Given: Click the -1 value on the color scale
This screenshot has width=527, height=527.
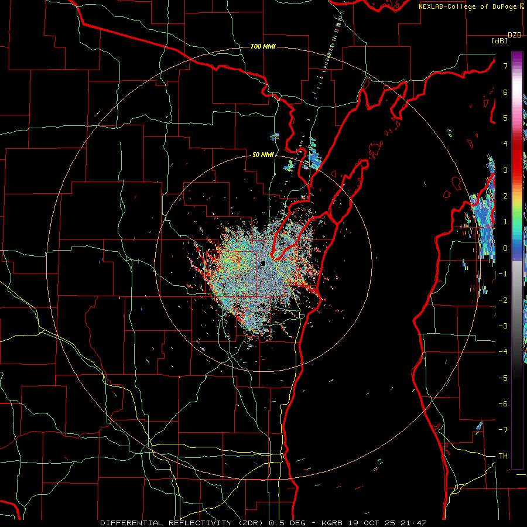Looking at the screenshot, I should [x=503, y=274].
